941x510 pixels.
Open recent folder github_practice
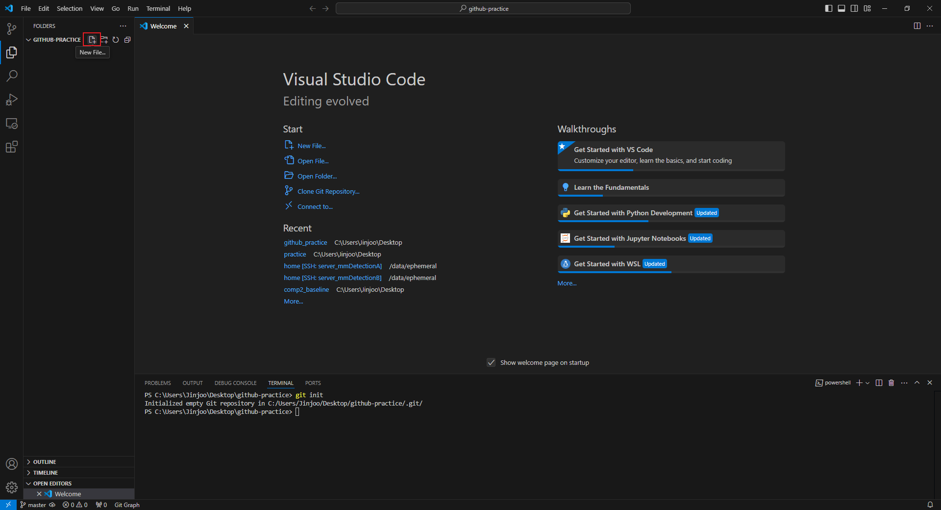pyautogui.click(x=305, y=242)
